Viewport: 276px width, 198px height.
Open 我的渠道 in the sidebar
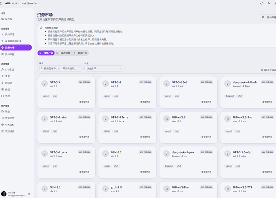coord(16,34)
